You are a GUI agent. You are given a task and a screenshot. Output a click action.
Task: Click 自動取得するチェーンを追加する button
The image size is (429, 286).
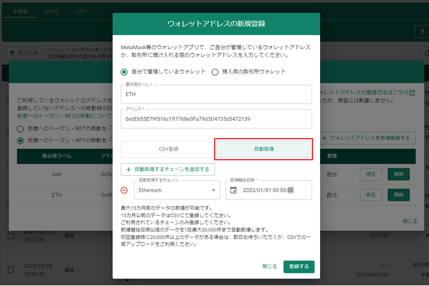tap(168, 169)
